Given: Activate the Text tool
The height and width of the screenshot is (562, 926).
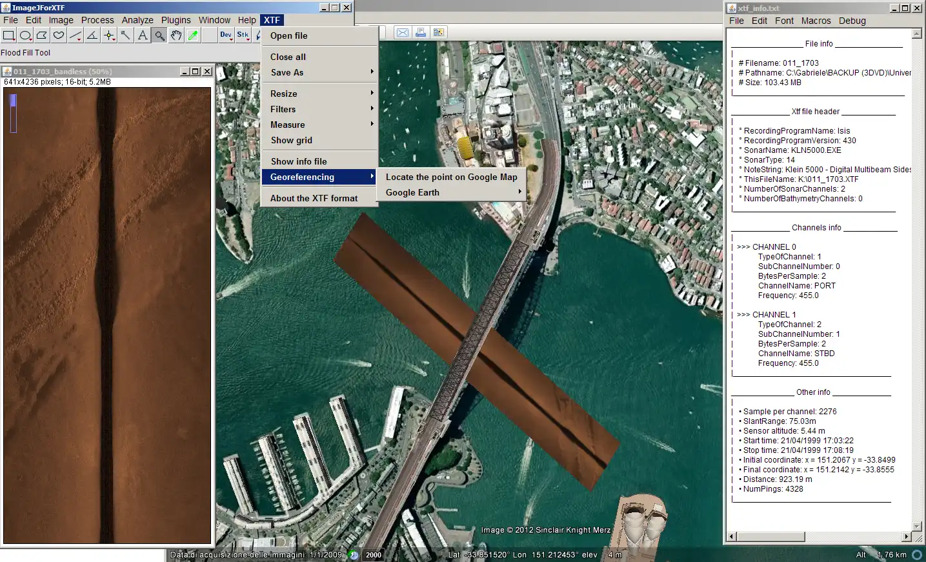Looking at the screenshot, I should (143, 35).
